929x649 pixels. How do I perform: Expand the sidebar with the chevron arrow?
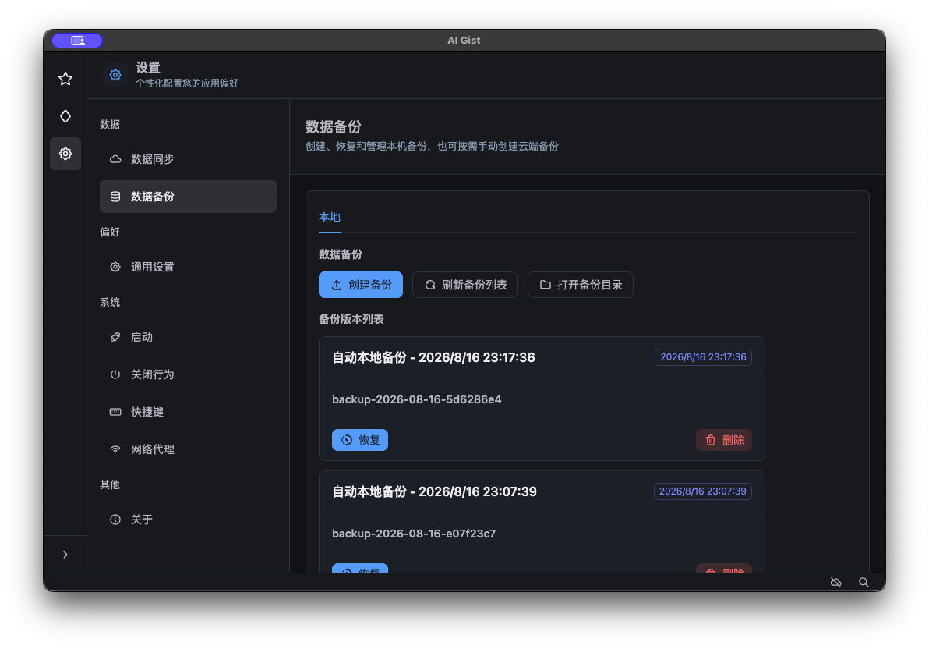point(65,555)
